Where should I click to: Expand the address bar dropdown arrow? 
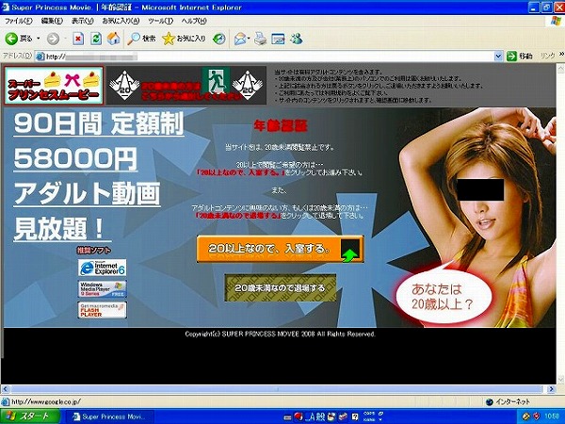[x=498, y=57]
